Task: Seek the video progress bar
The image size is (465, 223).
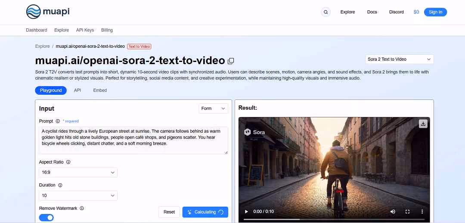Action: click(x=334, y=220)
